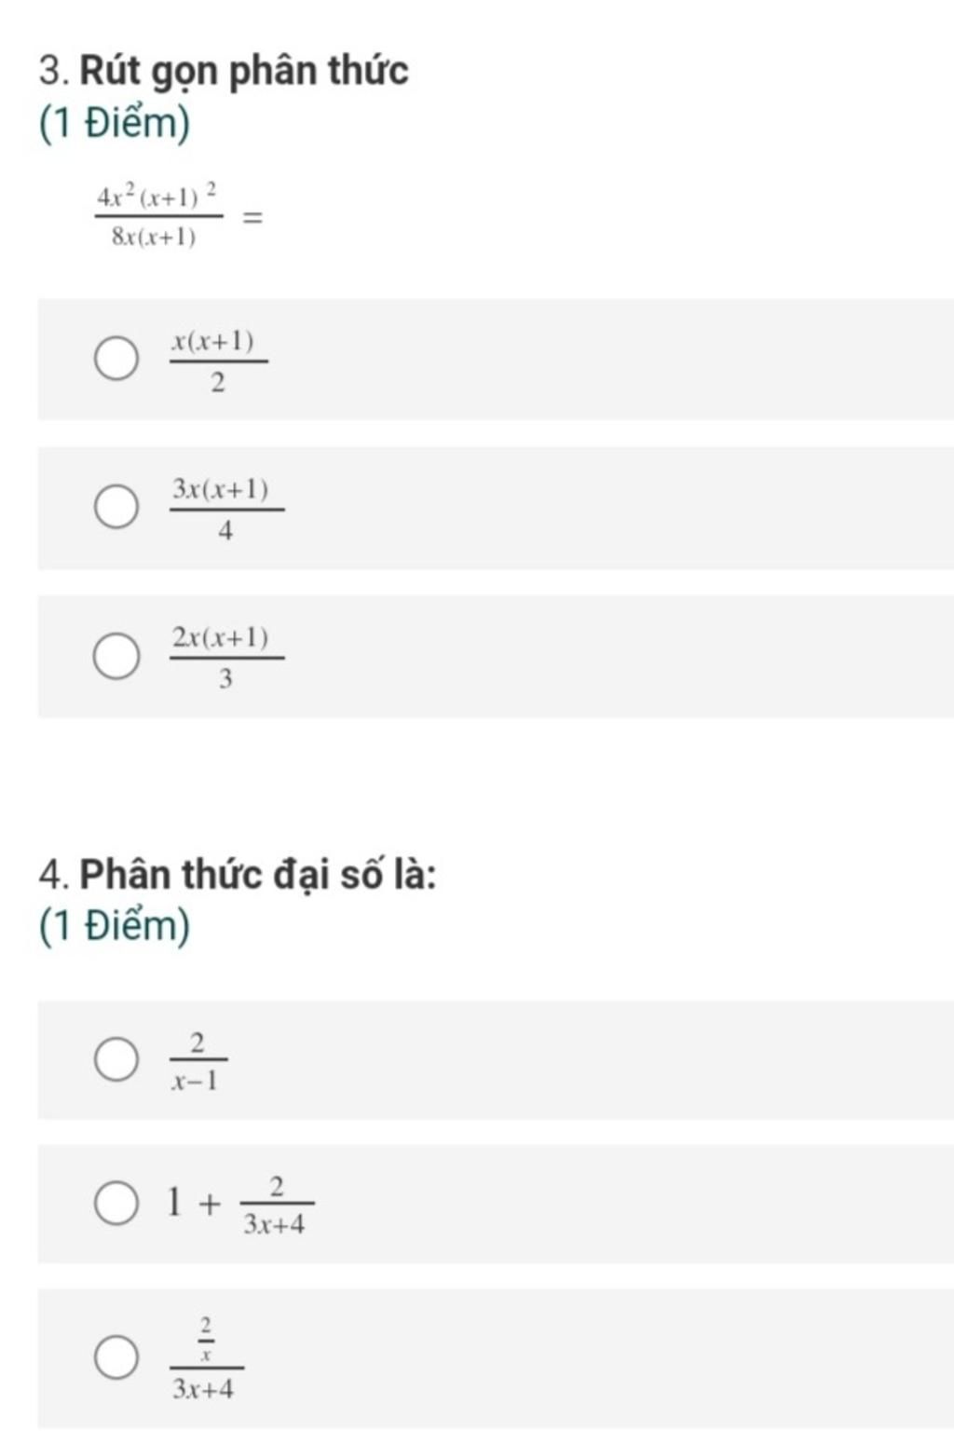Click the question number 4.
Viewport: 954px width, 1444px height.
[x=55, y=875]
